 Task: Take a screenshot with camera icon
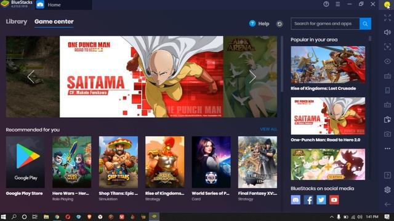point(387,134)
